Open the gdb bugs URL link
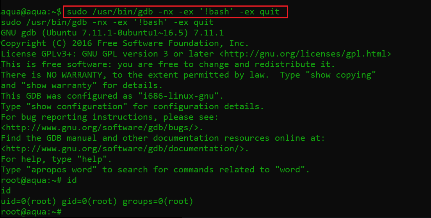The height and width of the screenshot is (218, 431). 102,128
